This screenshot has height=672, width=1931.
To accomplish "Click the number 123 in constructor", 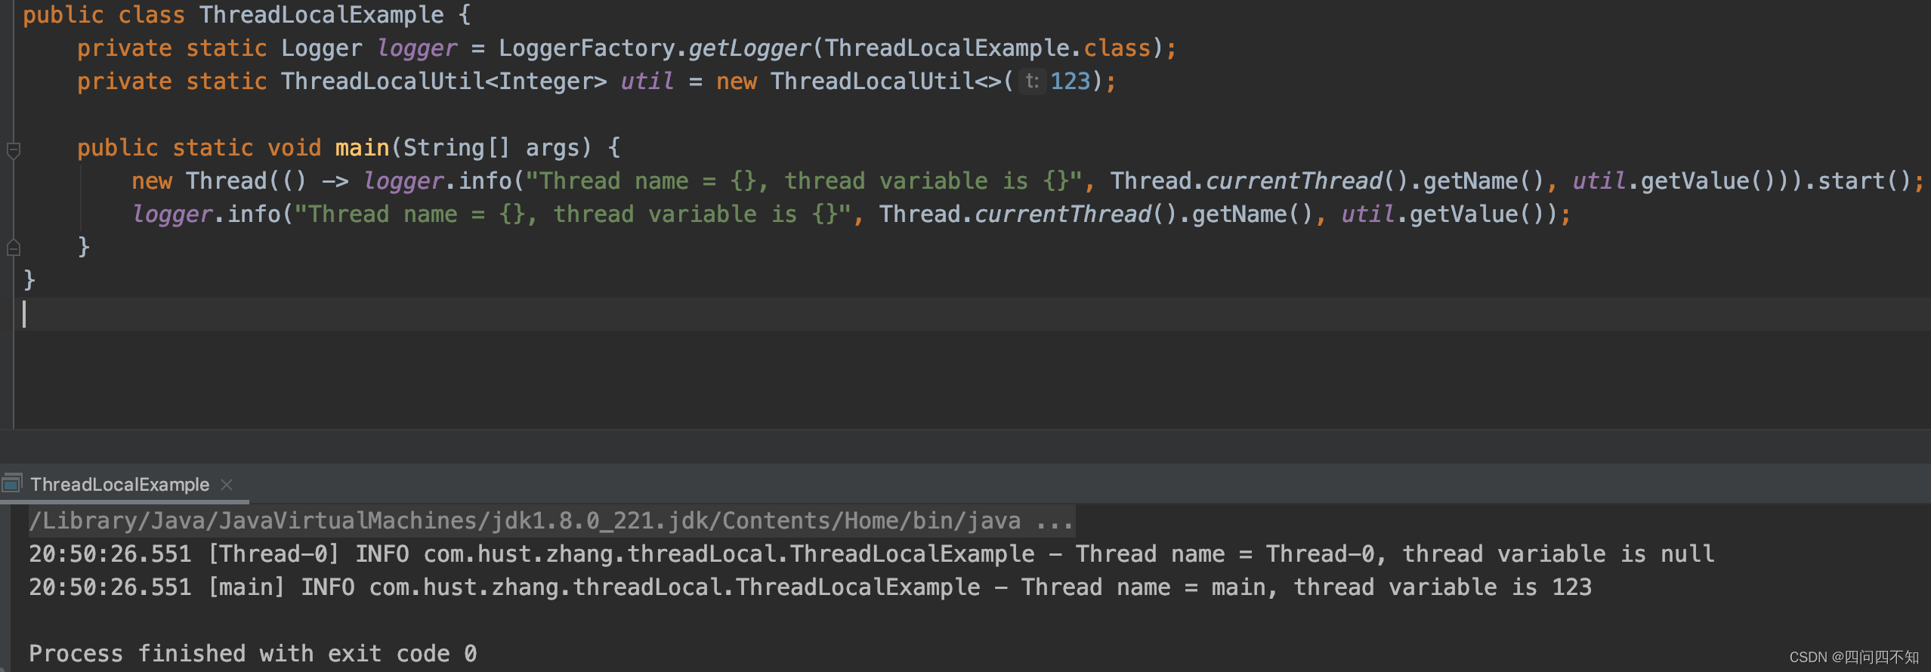I will pyautogui.click(x=1071, y=81).
